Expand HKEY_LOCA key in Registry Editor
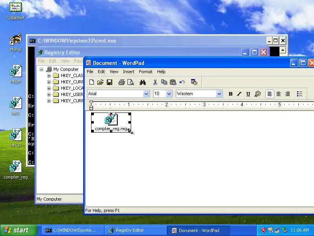 coord(49,88)
